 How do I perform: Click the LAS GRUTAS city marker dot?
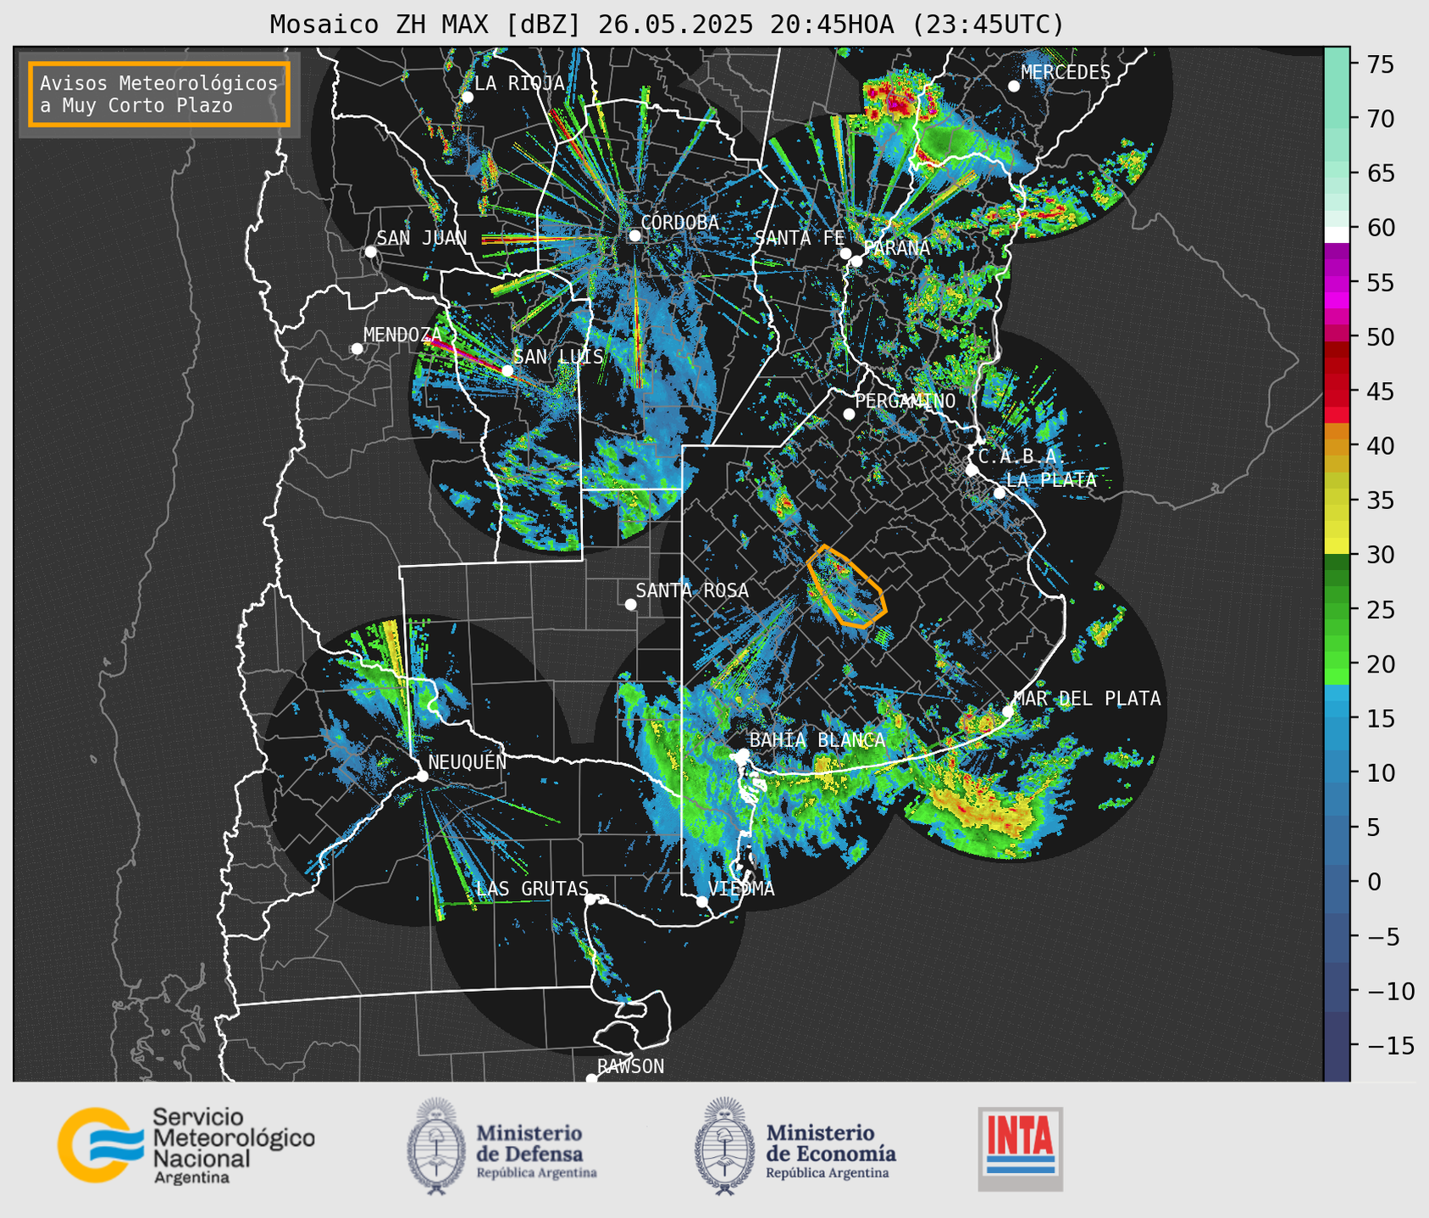coord(590,900)
